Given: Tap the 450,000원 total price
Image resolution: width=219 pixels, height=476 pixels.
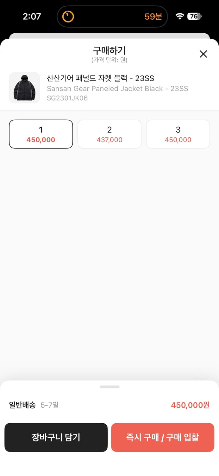Looking at the screenshot, I should pos(190,405).
